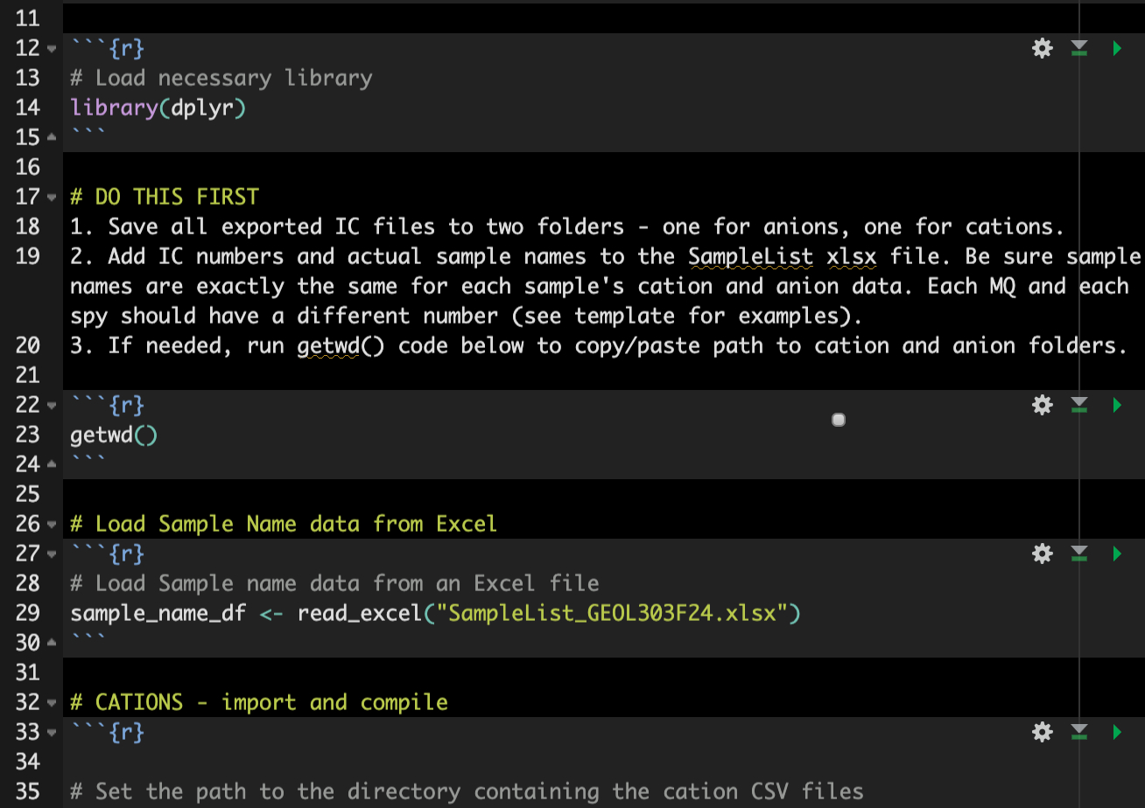Fold the code chunk at line 27
The height and width of the screenshot is (808, 1145).
(51, 554)
